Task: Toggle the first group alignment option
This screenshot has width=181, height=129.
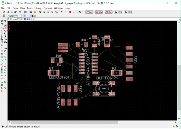Action: 32,16
